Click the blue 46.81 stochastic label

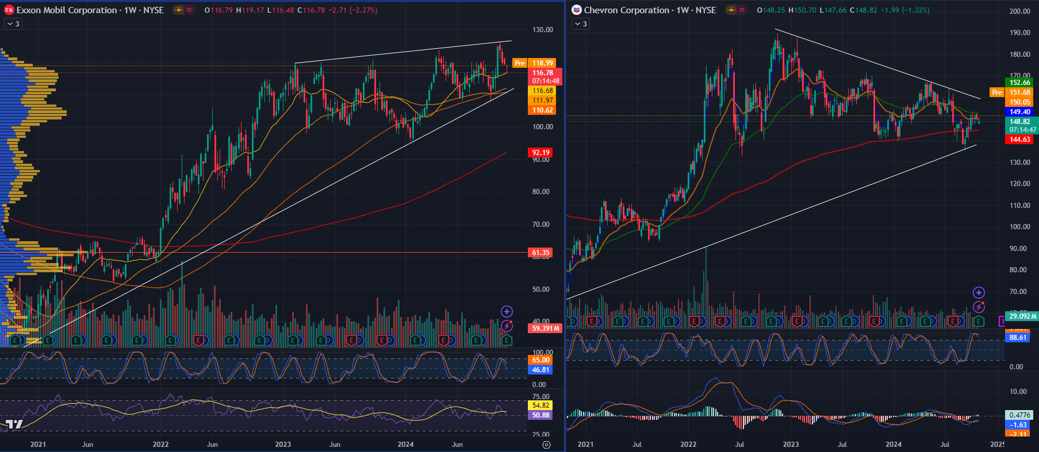point(540,370)
